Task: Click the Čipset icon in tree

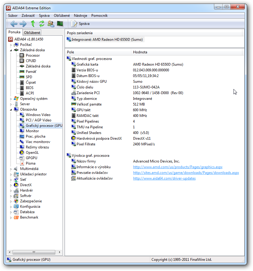Action: (x=22, y=82)
